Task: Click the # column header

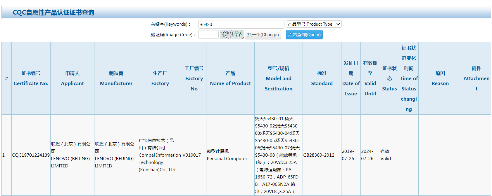Action: (x=6, y=78)
